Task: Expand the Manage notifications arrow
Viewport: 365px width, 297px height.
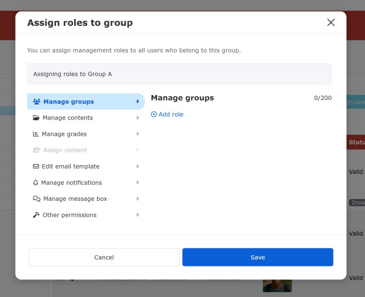Action: [138, 182]
